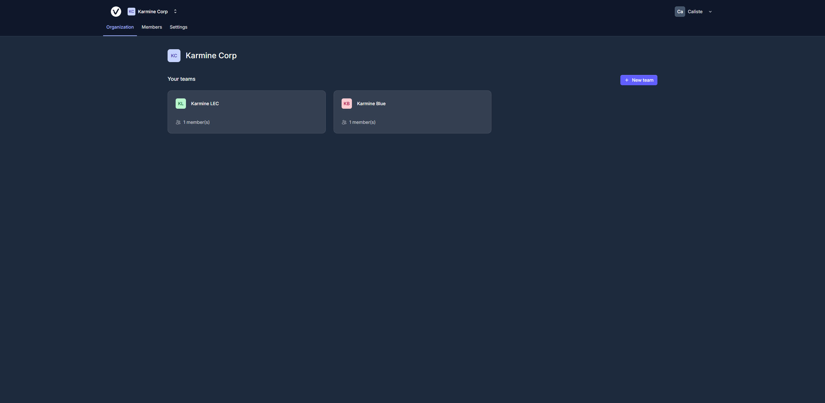This screenshot has height=403, width=825.
Task: Click the members icon on the Karmine Blue card
Action: pyautogui.click(x=344, y=122)
